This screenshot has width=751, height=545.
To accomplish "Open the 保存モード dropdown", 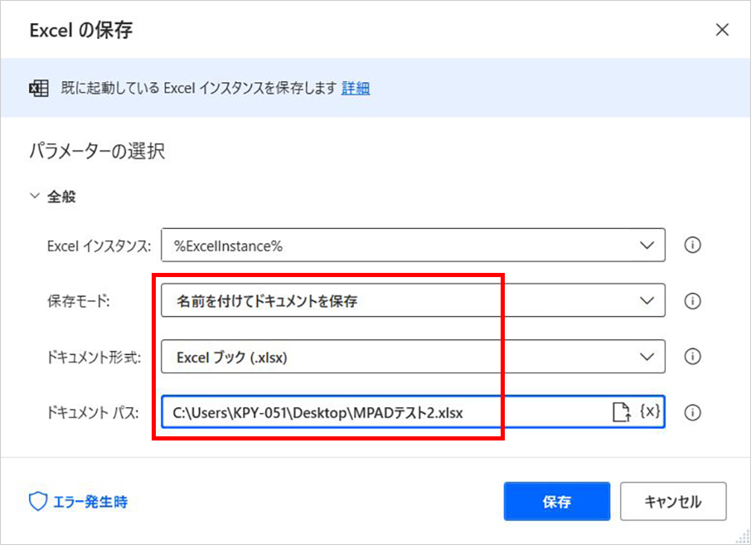I will click(x=413, y=300).
